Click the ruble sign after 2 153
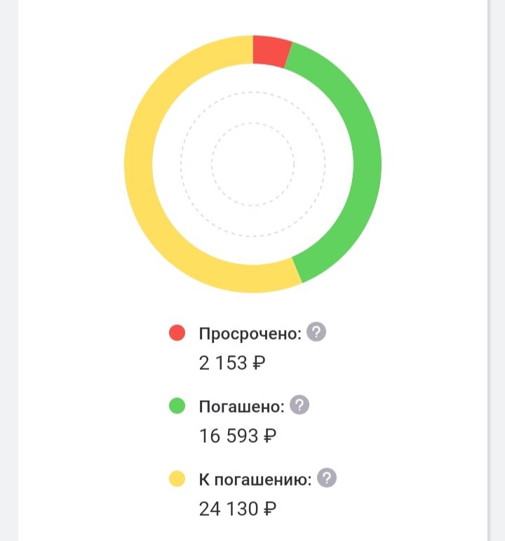Image resolution: width=505 pixels, height=541 pixels. coord(259,363)
